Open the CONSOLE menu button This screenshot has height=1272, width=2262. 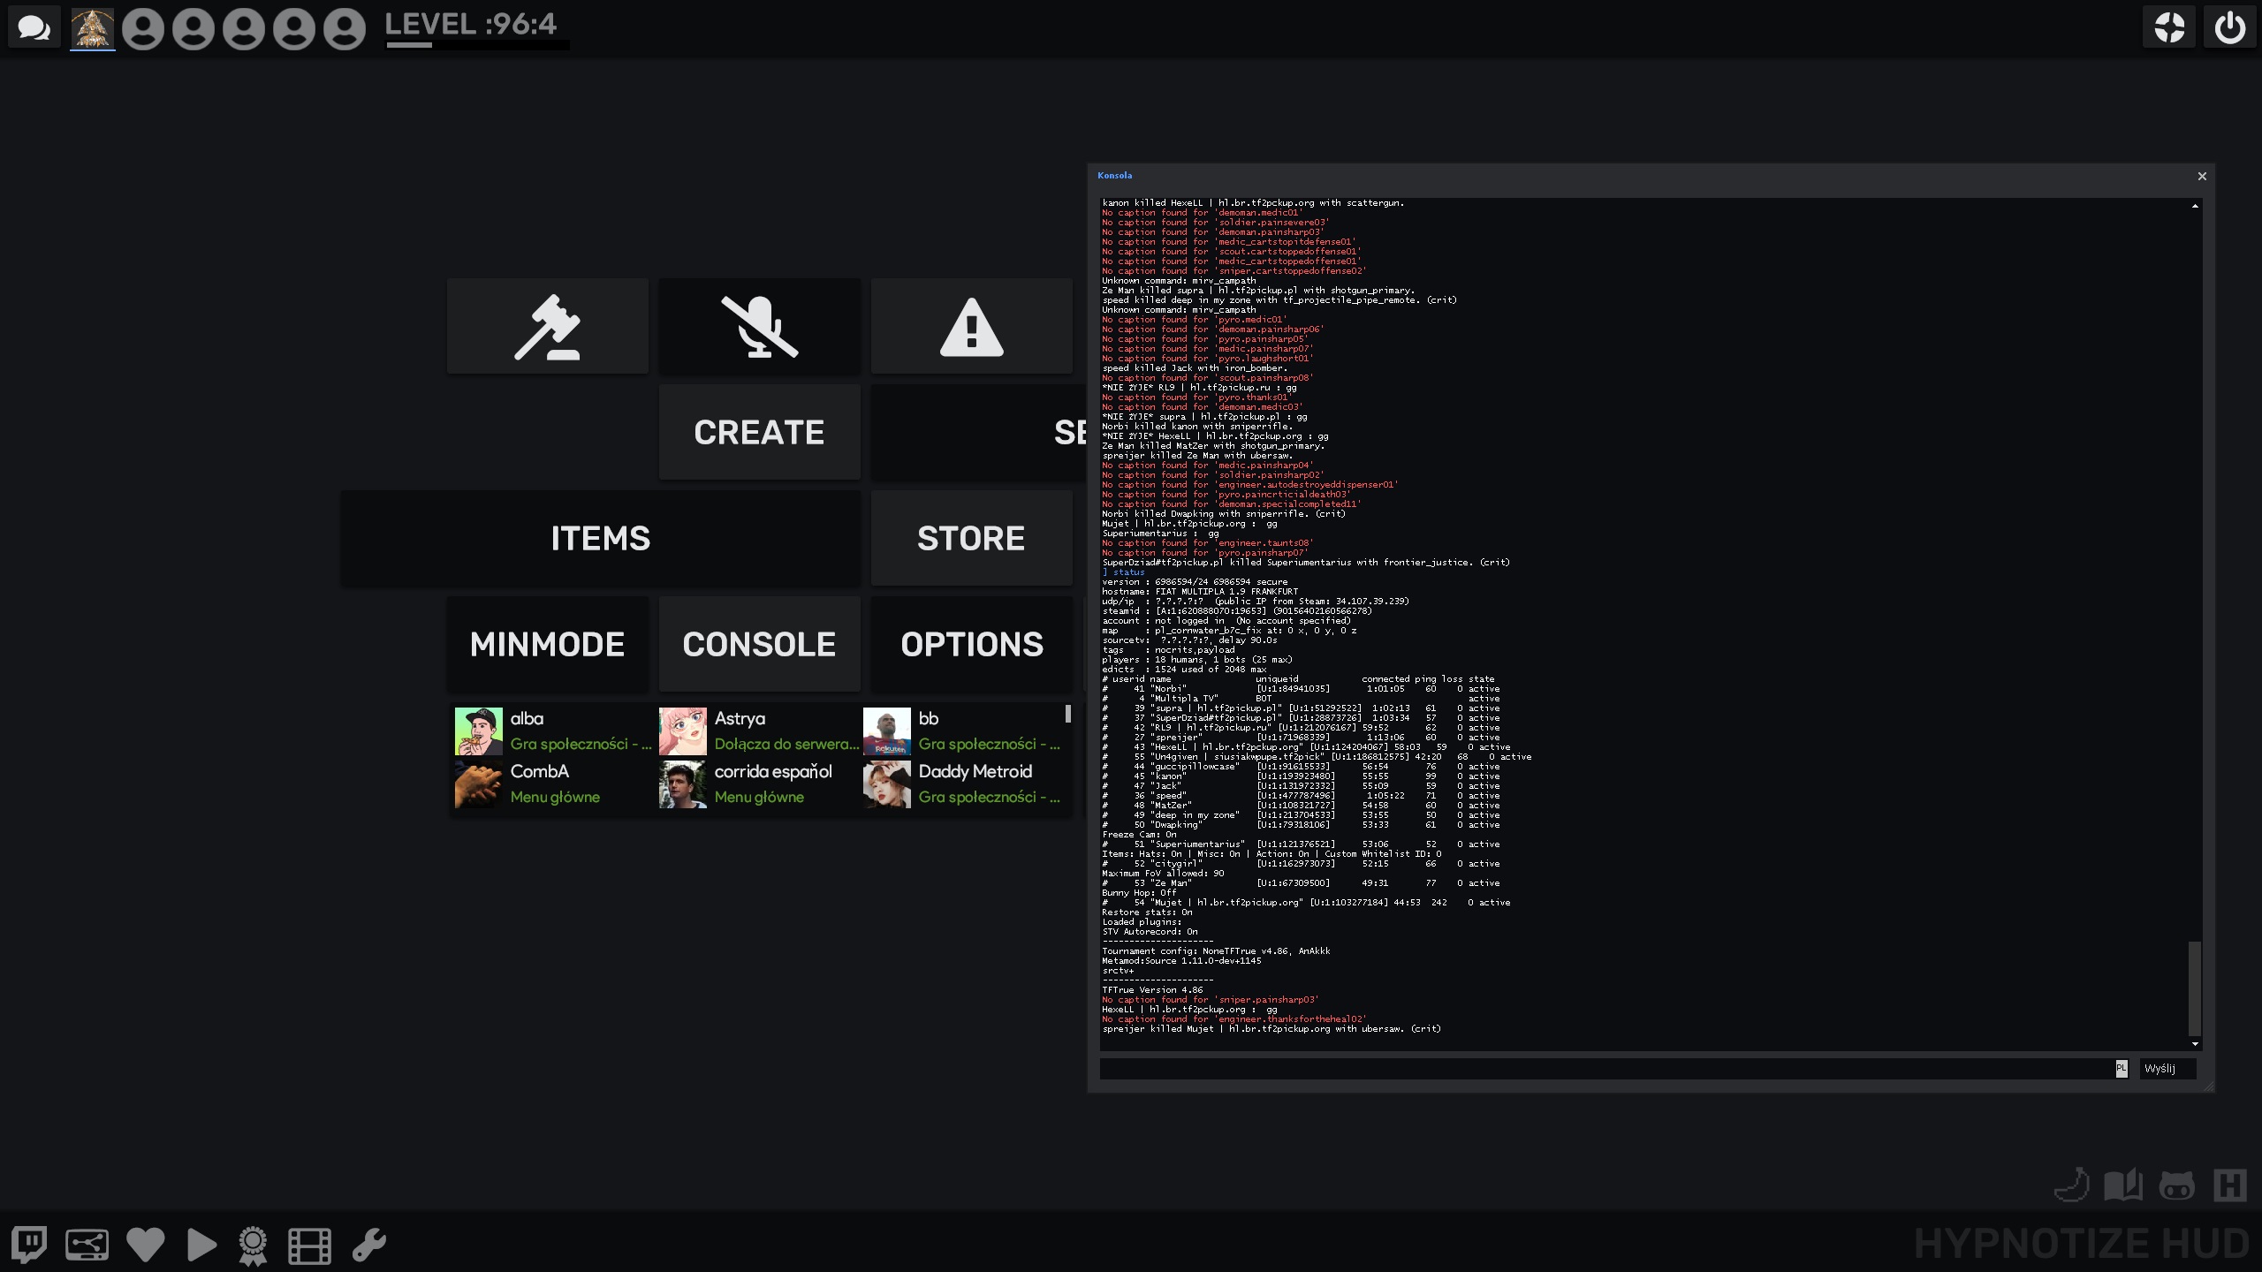[759, 644]
